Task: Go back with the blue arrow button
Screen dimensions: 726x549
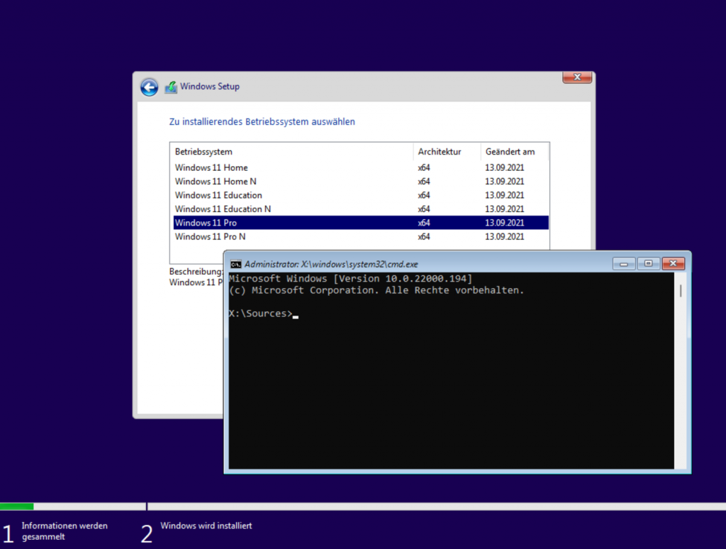Action: pyautogui.click(x=149, y=87)
